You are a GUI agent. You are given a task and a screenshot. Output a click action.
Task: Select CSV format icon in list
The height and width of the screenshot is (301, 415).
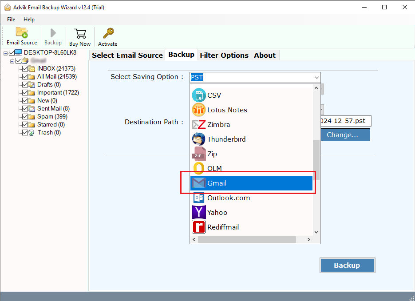[x=198, y=95]
